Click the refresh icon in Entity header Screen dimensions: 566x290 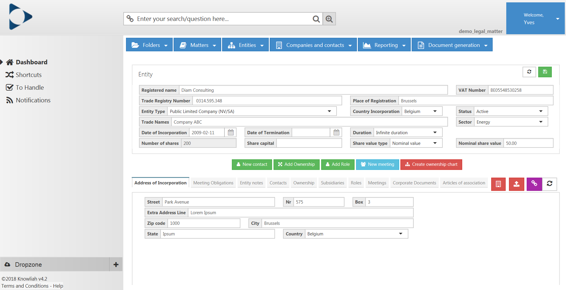pyautogui.click(x=529, y=72)
